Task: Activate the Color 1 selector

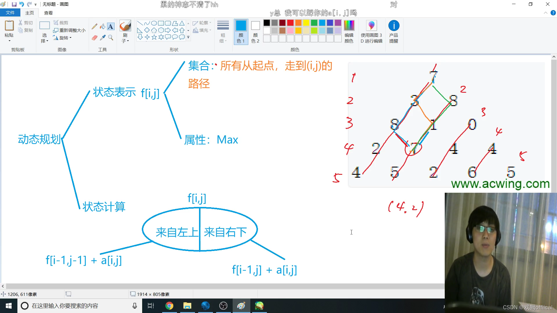Action: click(x=241, y=31)
